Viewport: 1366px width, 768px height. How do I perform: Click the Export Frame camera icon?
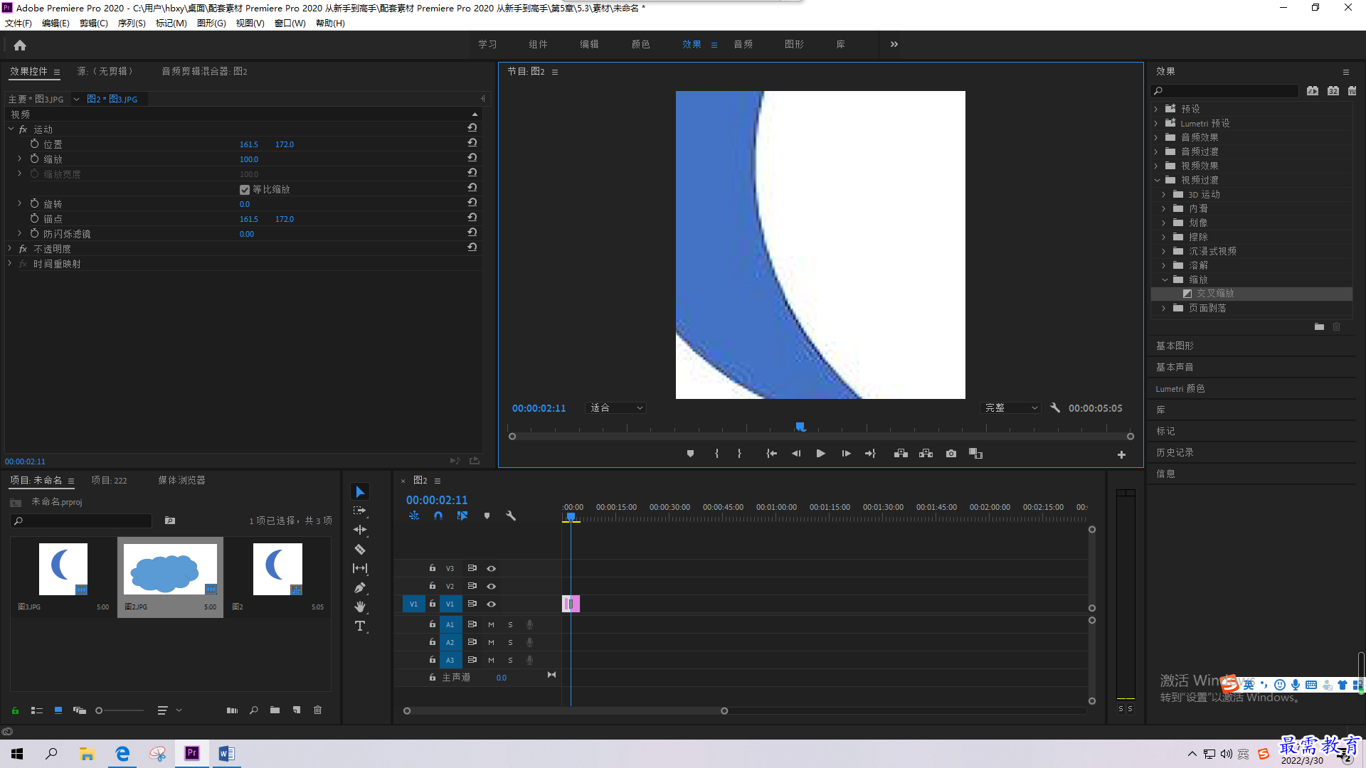point(951,454)
